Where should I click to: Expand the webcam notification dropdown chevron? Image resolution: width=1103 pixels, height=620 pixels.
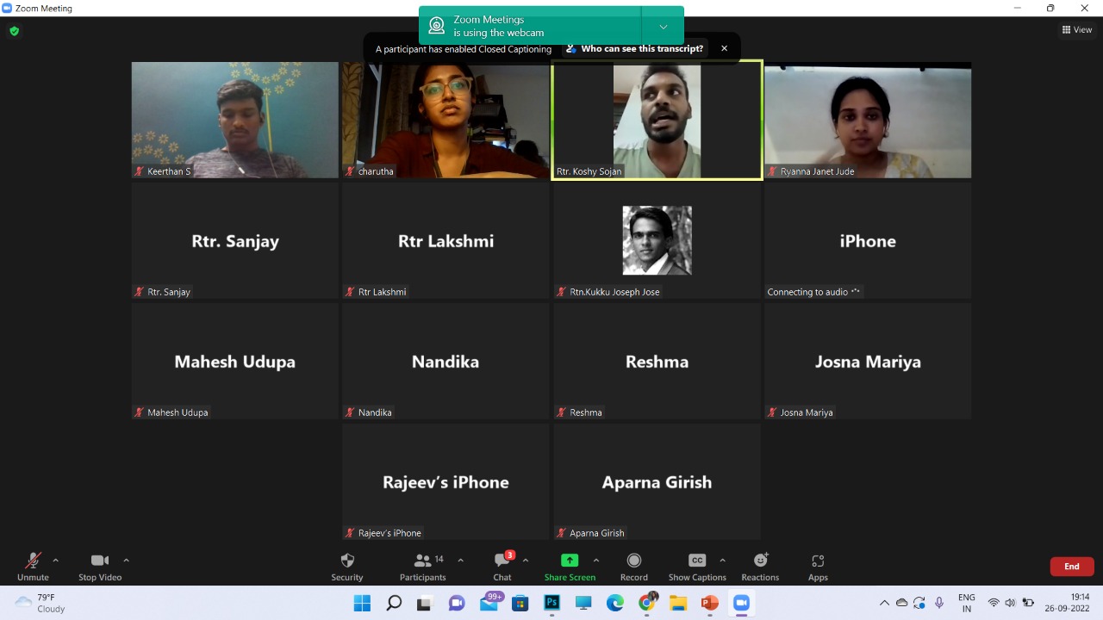pyautogui.click(x=663, y=27)
